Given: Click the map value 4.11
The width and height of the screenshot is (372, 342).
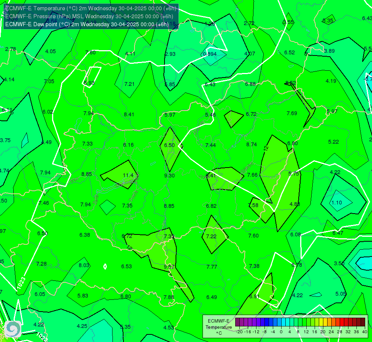Looking at the screenshot, I should [130, 54].
